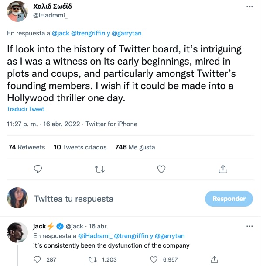View the 74 Retweets list

point(27,147)
